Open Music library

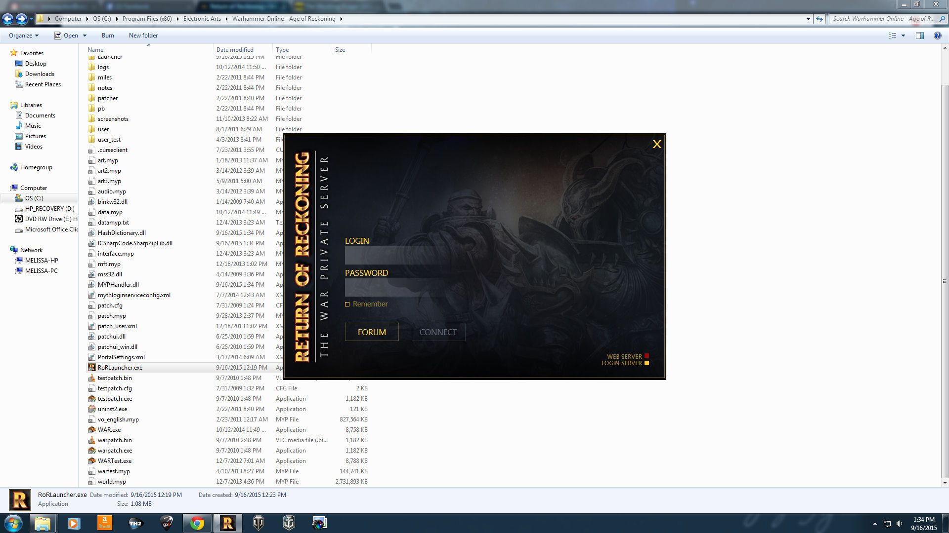pyautogui.click(x=33, y=126)
